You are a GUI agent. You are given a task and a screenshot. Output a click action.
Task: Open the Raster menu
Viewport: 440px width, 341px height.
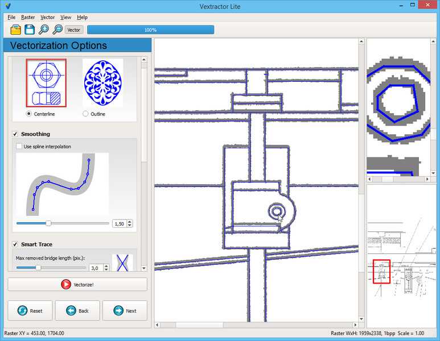[x=28, y=18]
